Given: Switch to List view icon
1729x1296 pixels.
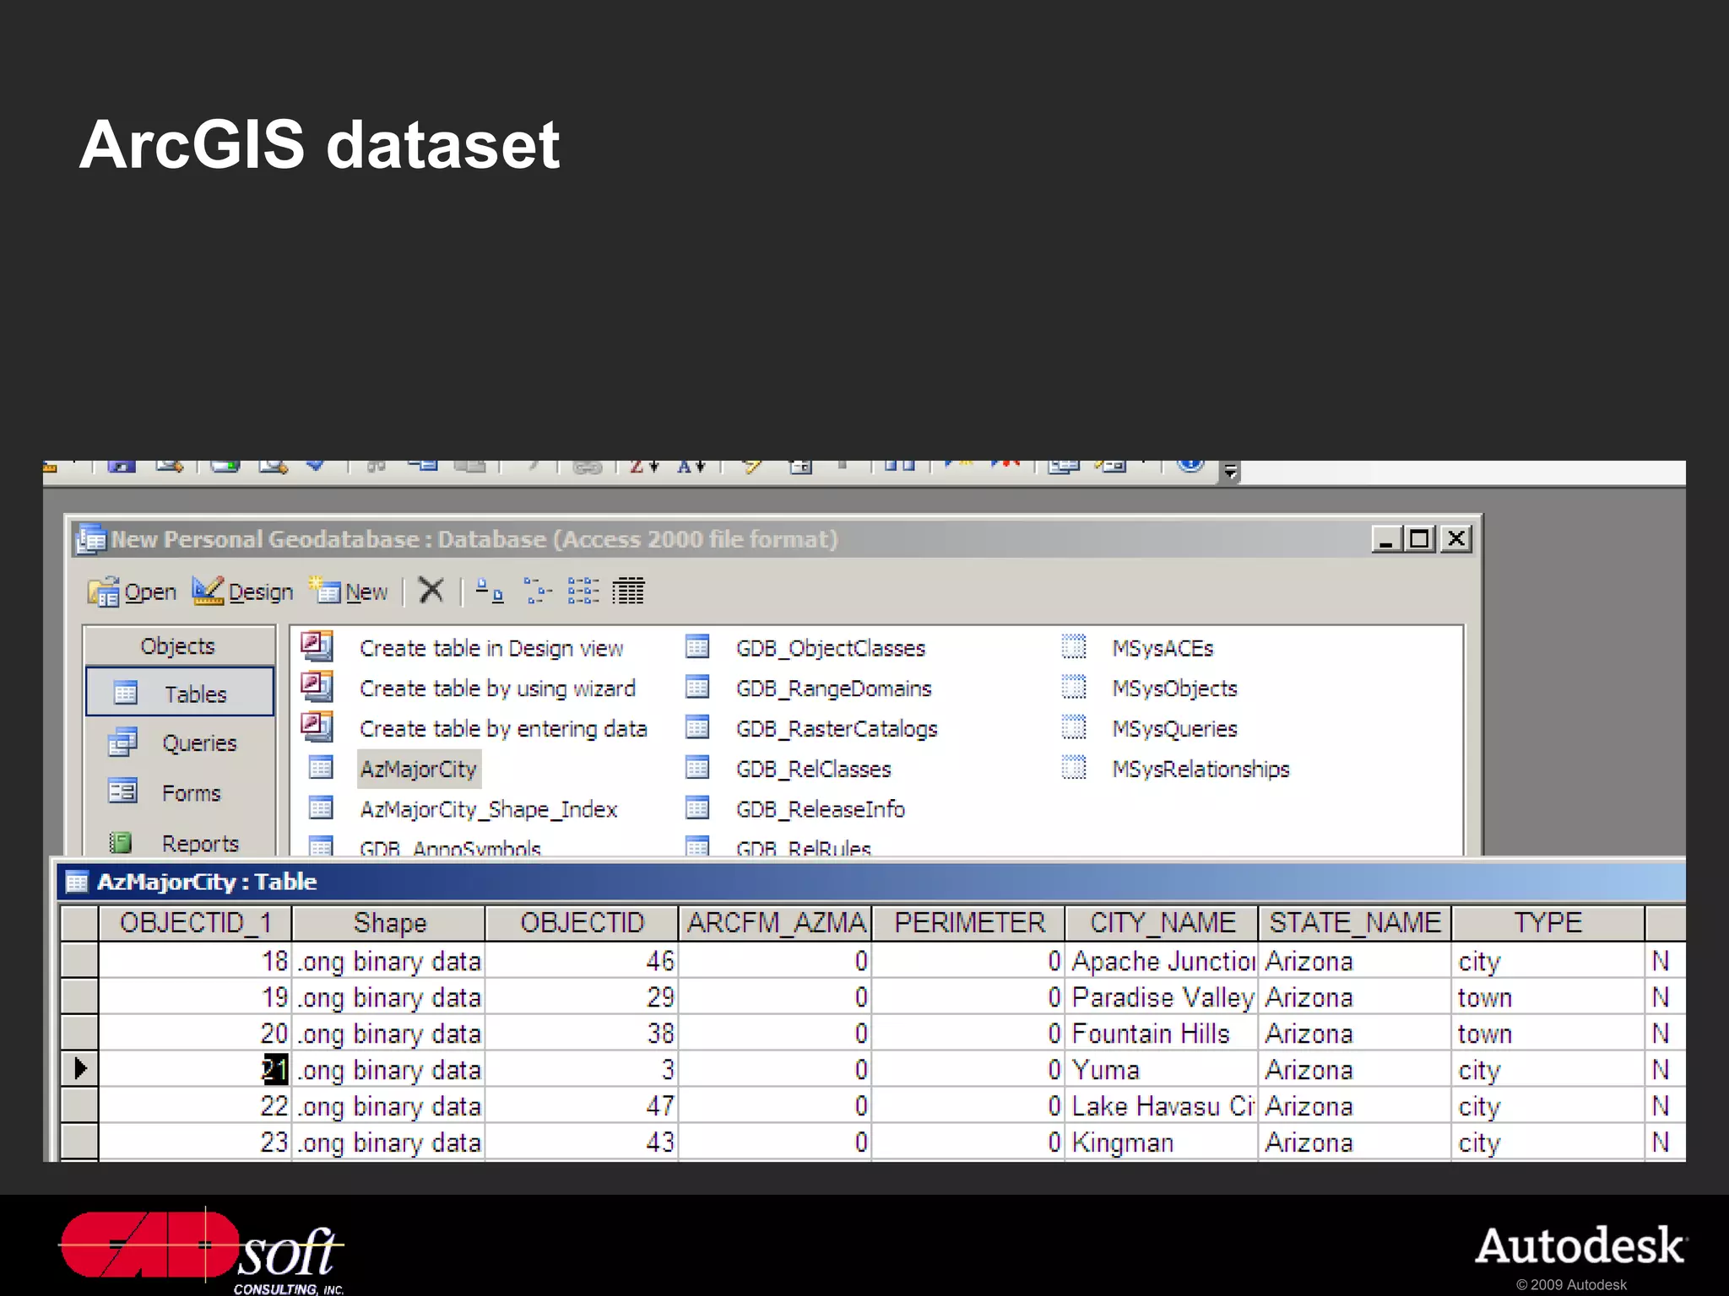Looking at the screenshot, I should pos(583,591).
